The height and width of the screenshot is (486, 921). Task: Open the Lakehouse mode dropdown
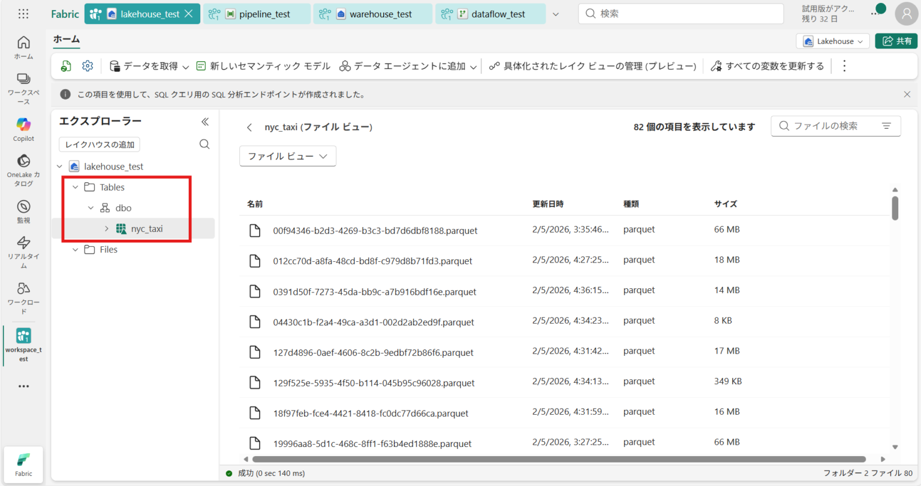pyautogui.click(x=833, y=41)
